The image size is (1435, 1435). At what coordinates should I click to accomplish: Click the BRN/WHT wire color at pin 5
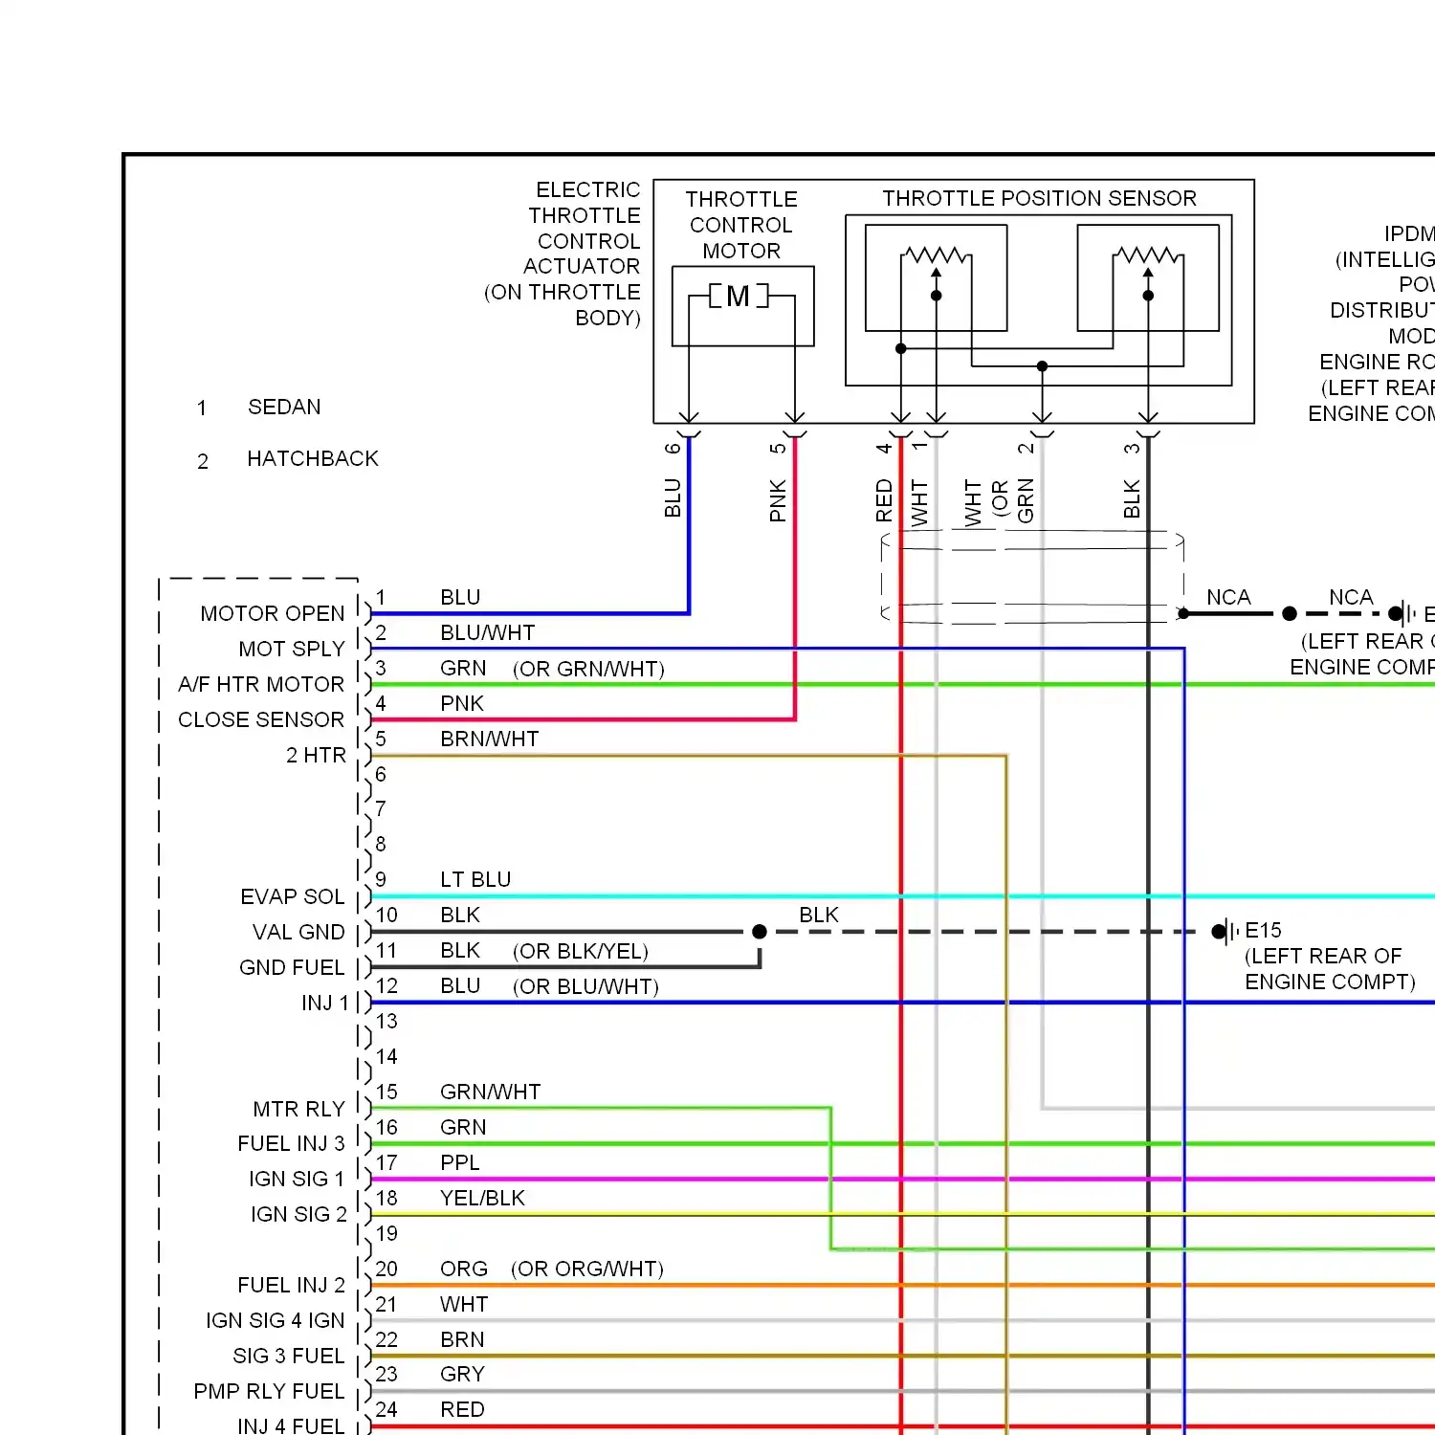point(490,739)
